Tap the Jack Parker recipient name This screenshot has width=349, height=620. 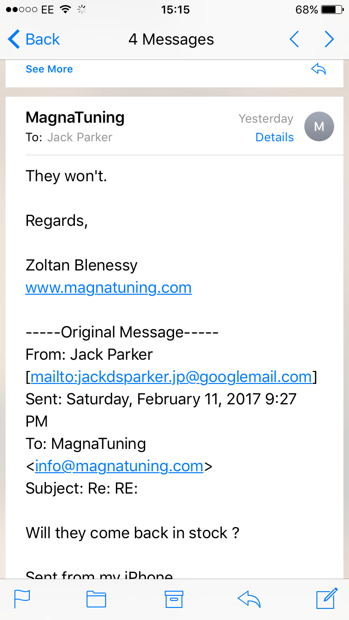(80, 138)
